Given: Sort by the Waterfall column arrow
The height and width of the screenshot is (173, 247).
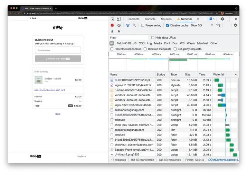Looking at the screenshot, I should [x=236, y=75].
